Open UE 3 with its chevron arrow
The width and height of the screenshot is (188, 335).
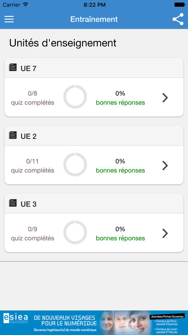165,233
